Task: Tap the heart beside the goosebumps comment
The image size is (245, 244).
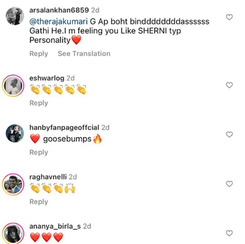Action: point(229,135)
